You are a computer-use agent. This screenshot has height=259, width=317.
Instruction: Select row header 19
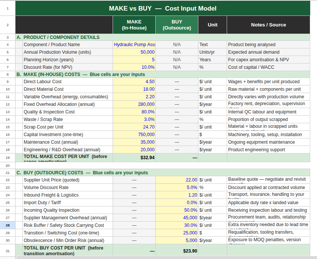8,158
